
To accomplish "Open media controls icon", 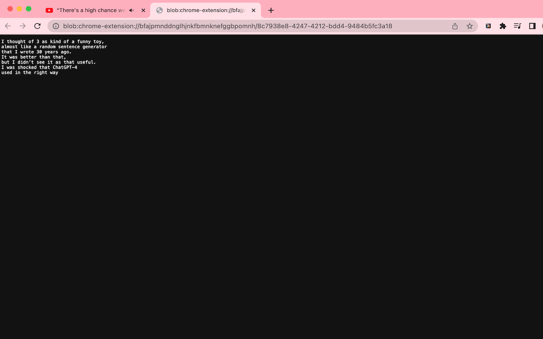I will (x=517, y=26).
